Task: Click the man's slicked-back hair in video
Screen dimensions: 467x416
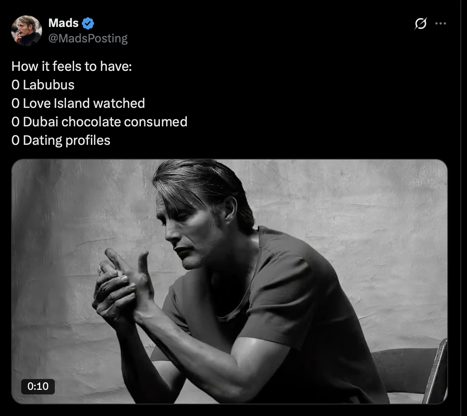Action: point(201,181)
